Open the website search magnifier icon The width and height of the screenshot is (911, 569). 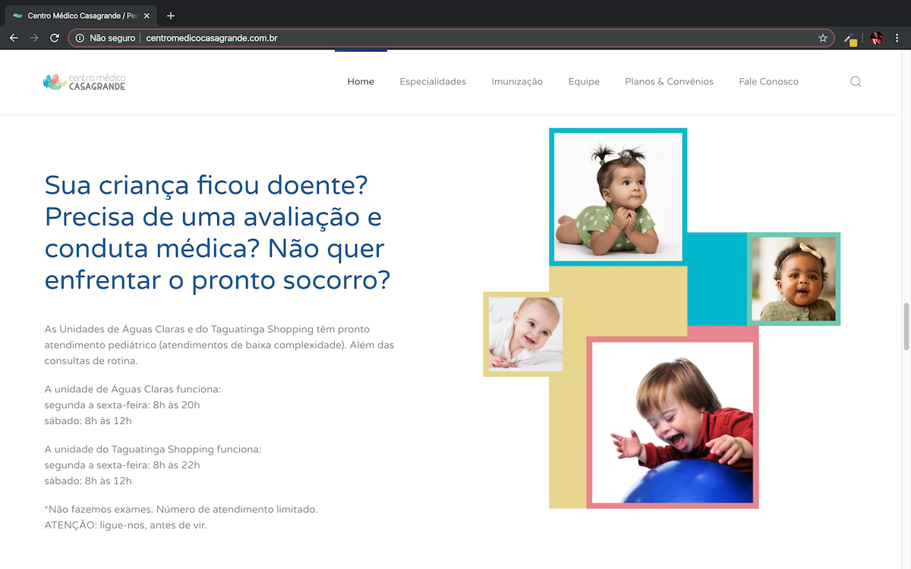(856, 82)
